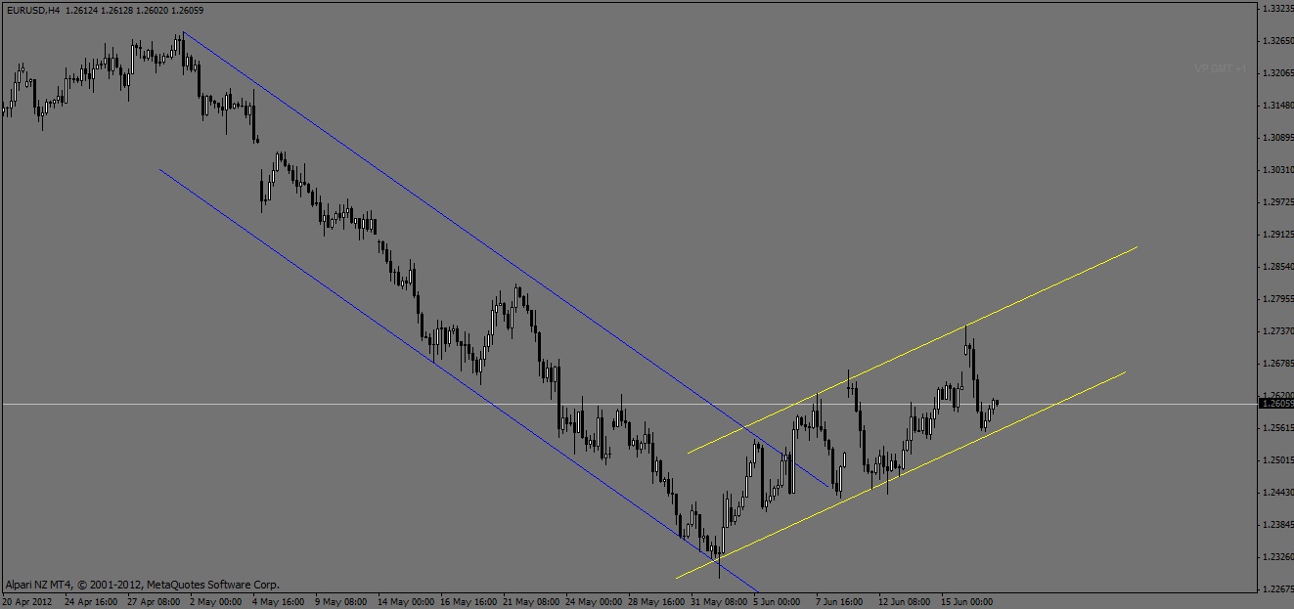Image resolution: width=1294 pixels, height=609 pixels.
Task: Click the 1.33235 price scale label
Action: pos(1274,9)
